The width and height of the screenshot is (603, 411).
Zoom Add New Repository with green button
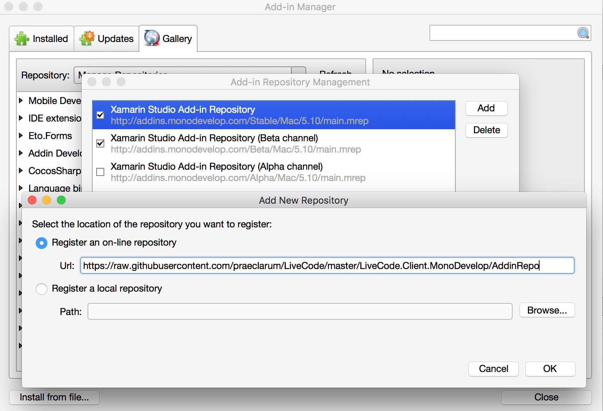(61, 200)
